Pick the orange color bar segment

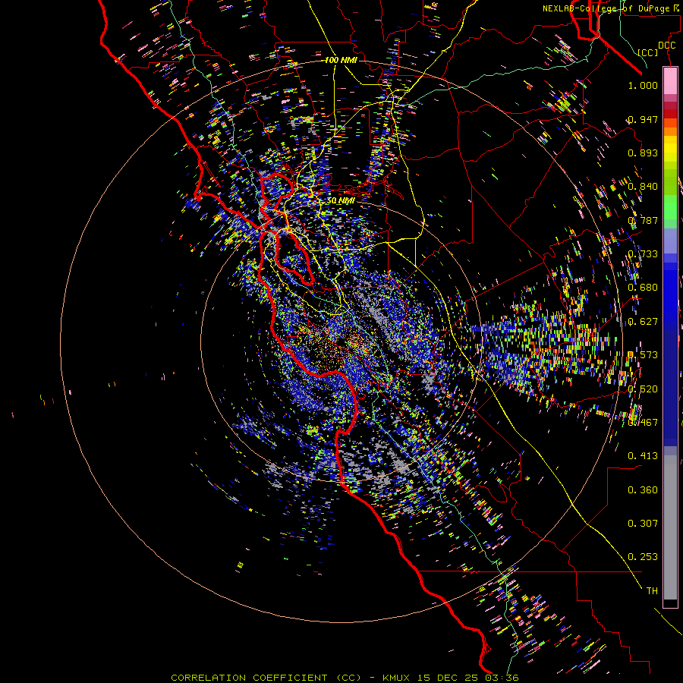coord(670,131)
